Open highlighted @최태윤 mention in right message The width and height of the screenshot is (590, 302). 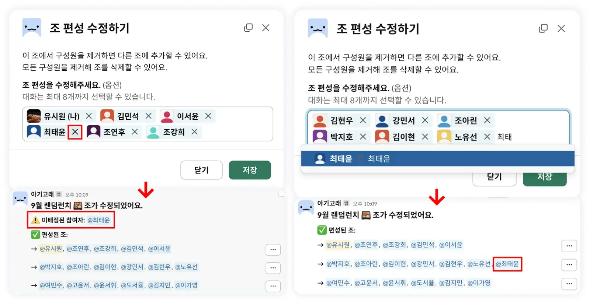coord(507,264)
